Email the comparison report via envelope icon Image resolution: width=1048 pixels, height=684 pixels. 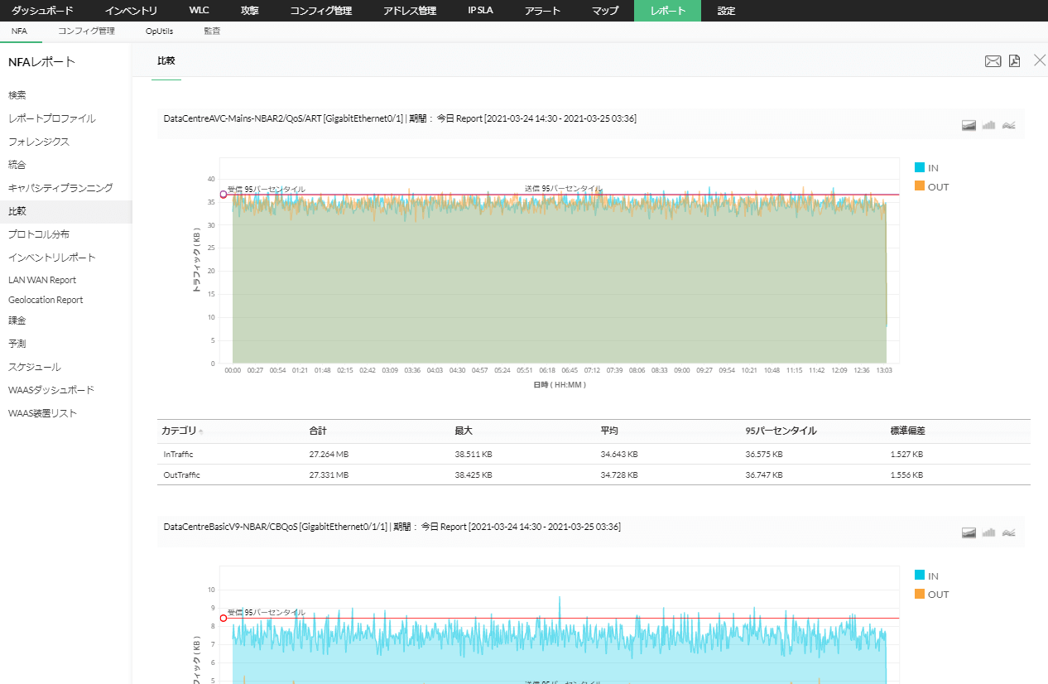(x=992, y=60)
